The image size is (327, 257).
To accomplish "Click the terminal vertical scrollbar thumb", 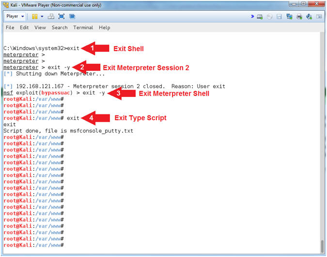I will click(x=323, y=246).
